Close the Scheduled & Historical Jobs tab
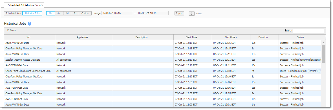The height and width of the screenshot is (110, 333). [43, 5]
